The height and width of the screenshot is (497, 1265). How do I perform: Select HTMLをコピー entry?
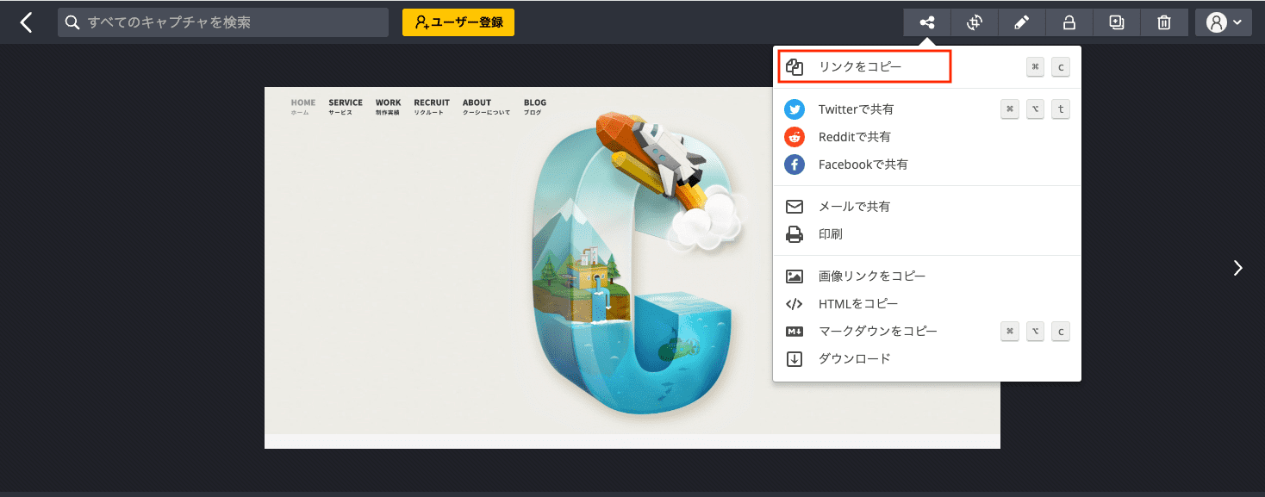pyautogui.click(x=927, y=304)
